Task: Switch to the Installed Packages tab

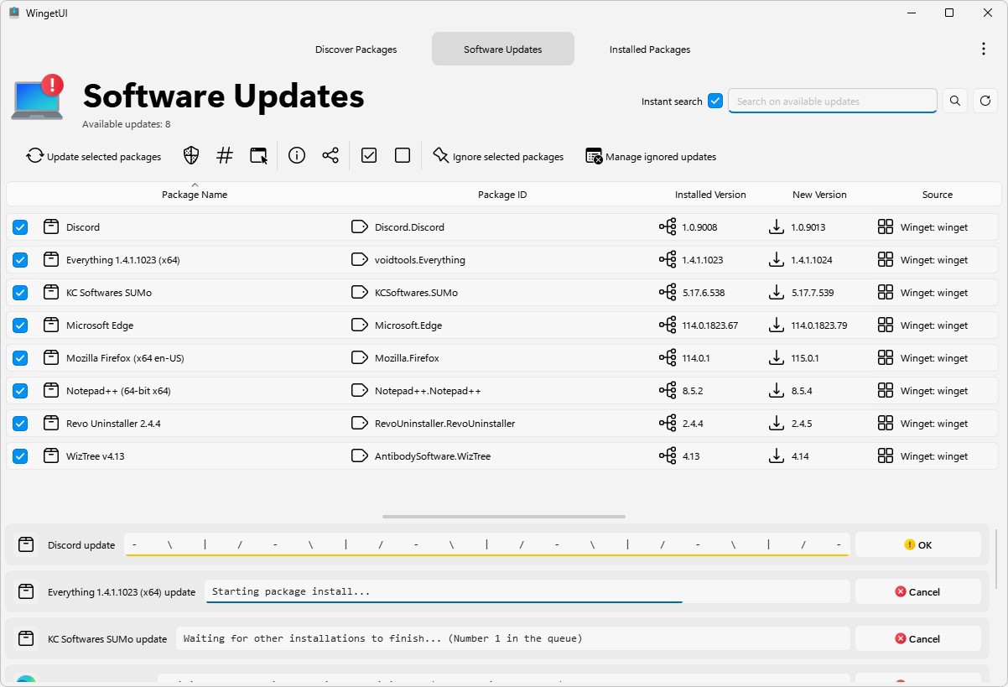Action: pos(650,49)
